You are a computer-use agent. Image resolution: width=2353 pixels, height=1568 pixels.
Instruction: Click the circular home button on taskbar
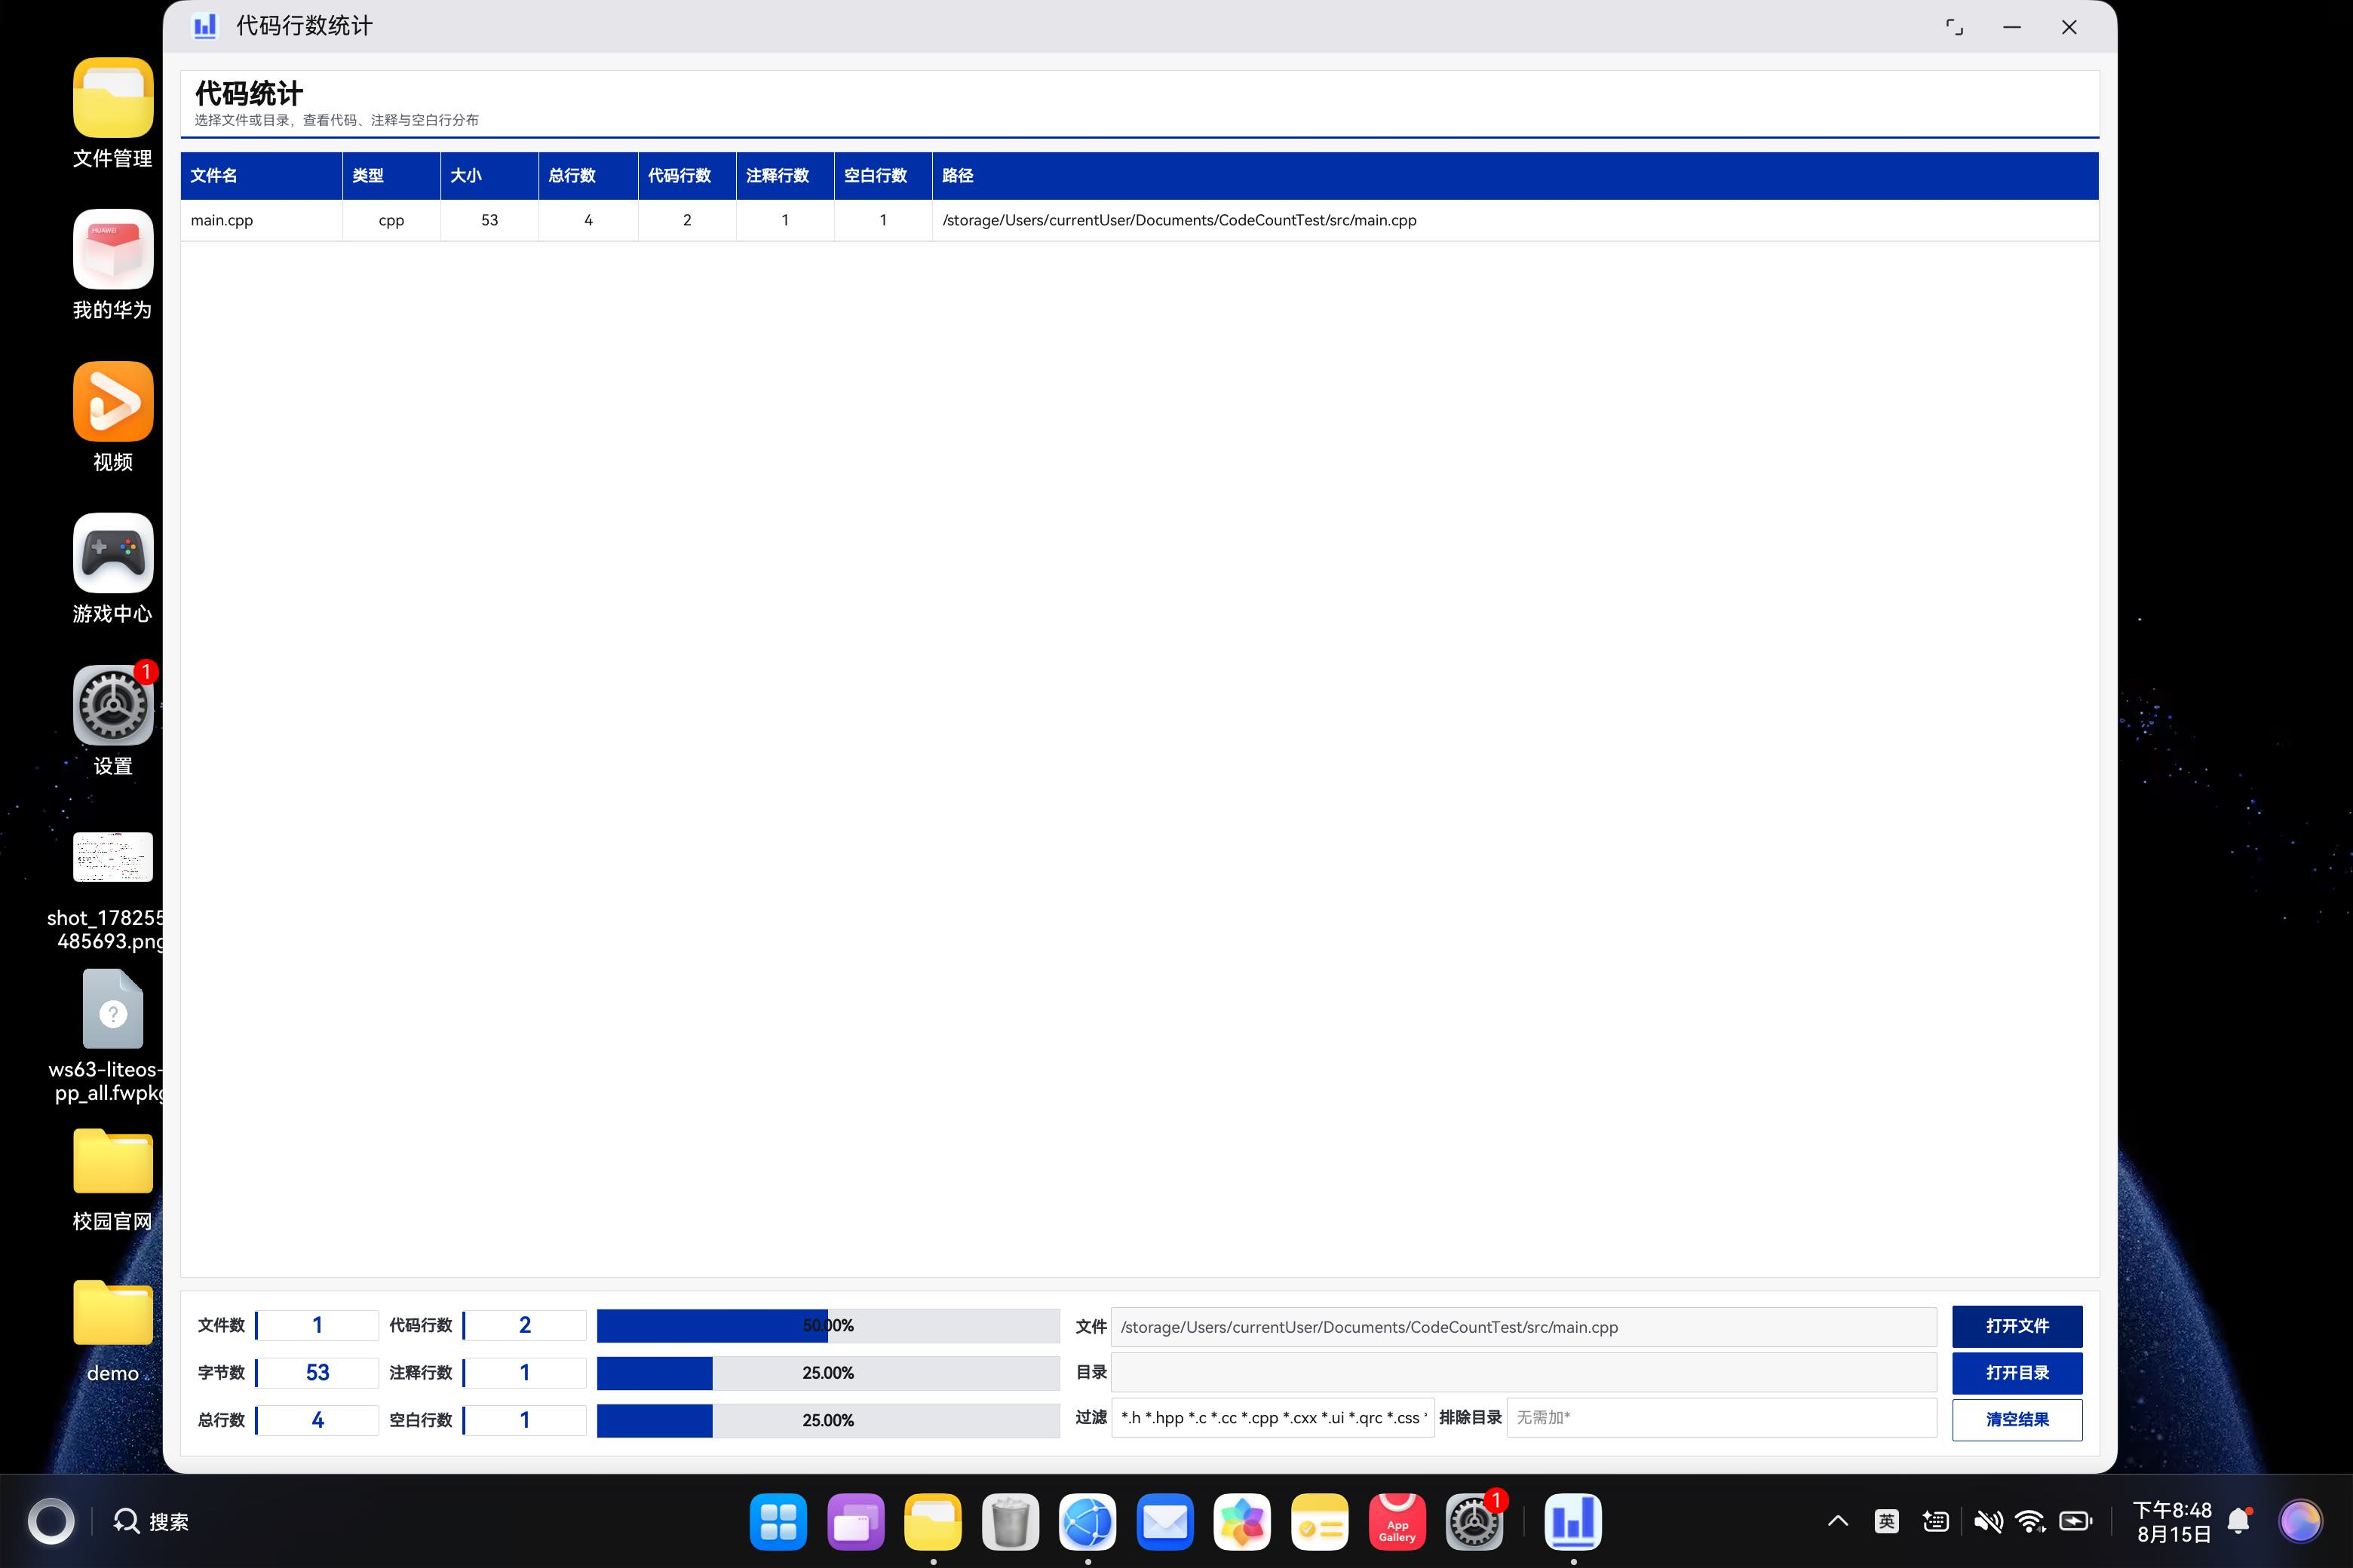[51, 1522]
